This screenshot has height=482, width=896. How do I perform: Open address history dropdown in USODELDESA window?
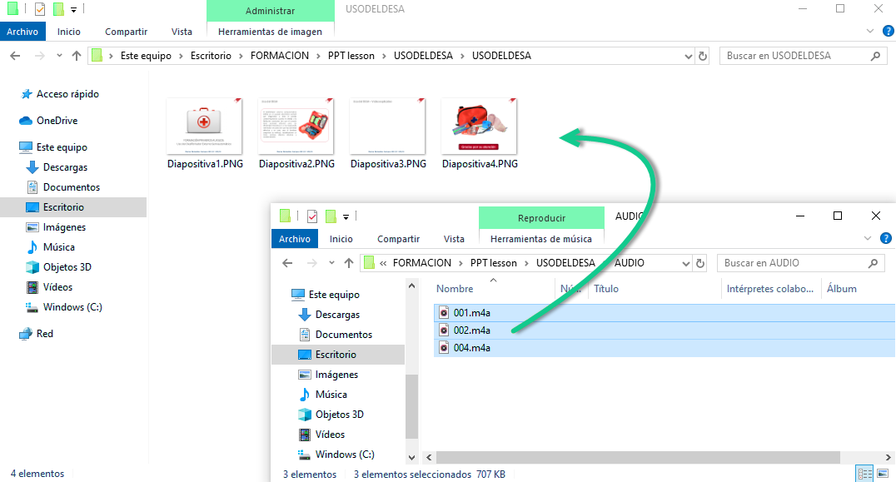pyautogui.click(x=687, y=56)
